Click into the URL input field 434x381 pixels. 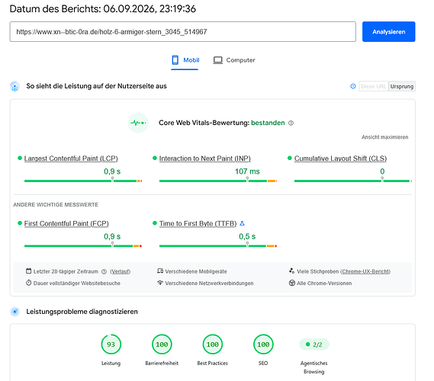183,32
